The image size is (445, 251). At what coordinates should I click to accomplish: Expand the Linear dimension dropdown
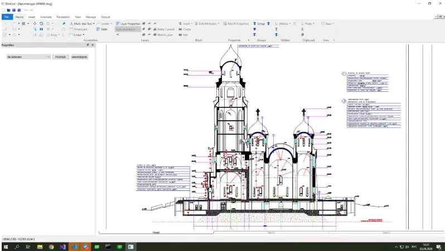(84, 35)
